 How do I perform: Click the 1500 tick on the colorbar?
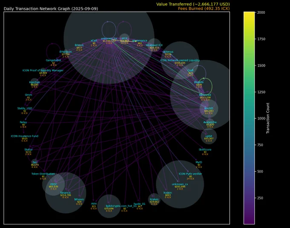point(261,65)
